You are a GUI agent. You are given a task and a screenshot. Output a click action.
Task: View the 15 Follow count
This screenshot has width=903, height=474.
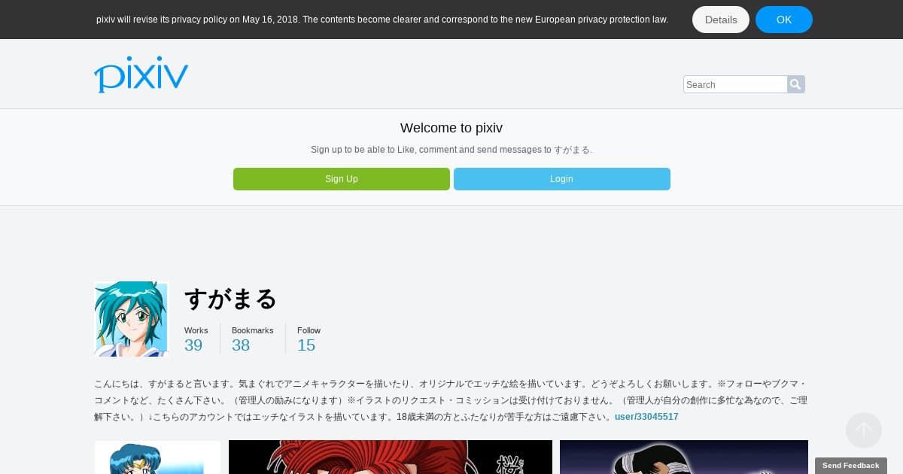point(306,345)
